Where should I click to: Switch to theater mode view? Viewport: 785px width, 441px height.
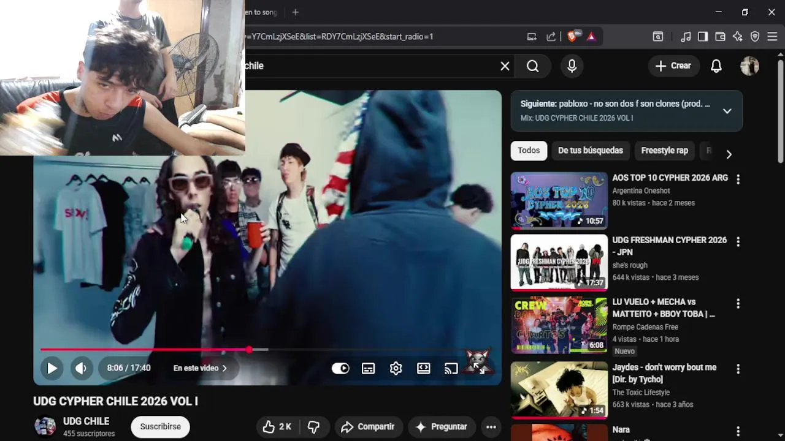click(424, 368)
